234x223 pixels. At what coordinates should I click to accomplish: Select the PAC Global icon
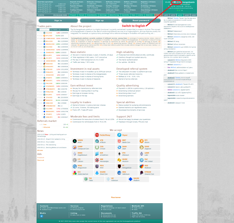point(141,160)
